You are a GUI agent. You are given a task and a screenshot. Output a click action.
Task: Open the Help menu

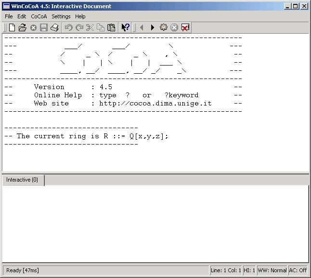(x=80, y=16)
